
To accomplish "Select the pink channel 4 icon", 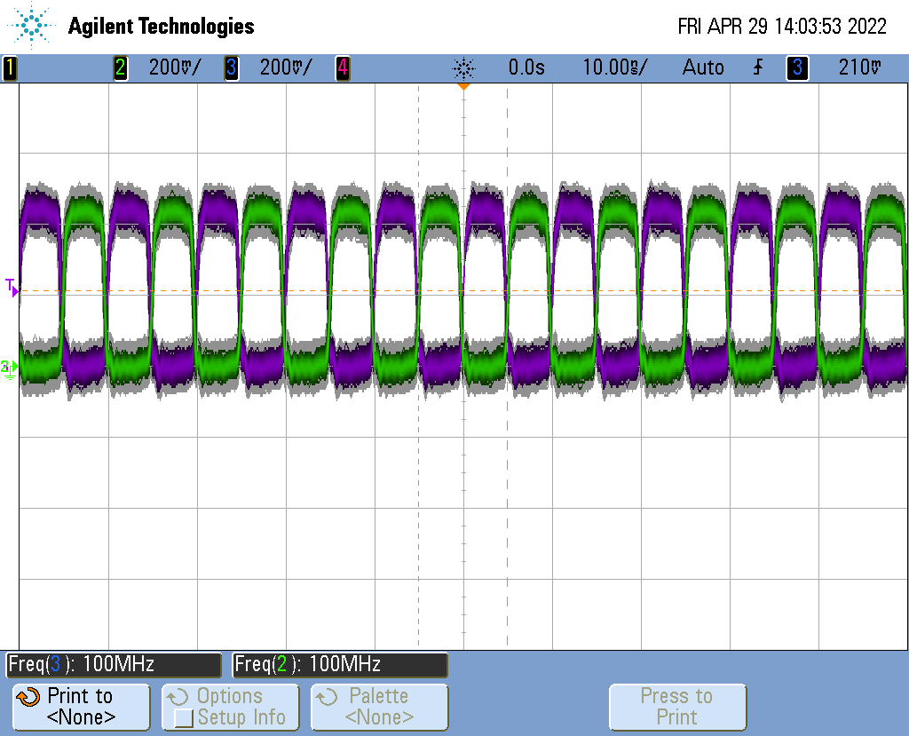I will [342, 67].
